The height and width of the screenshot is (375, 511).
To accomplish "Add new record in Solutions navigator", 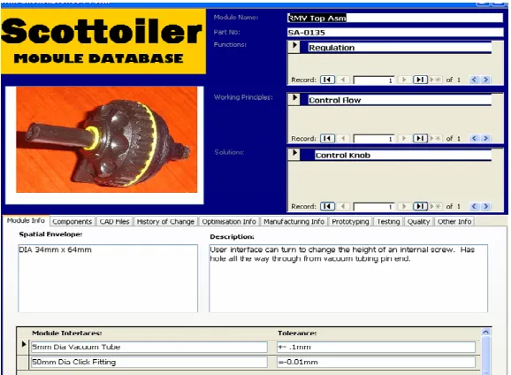I will coord(436,206).
